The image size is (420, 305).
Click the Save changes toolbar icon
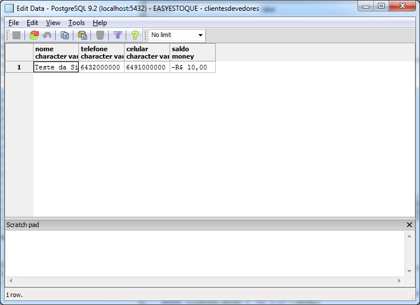click(17, 35)
